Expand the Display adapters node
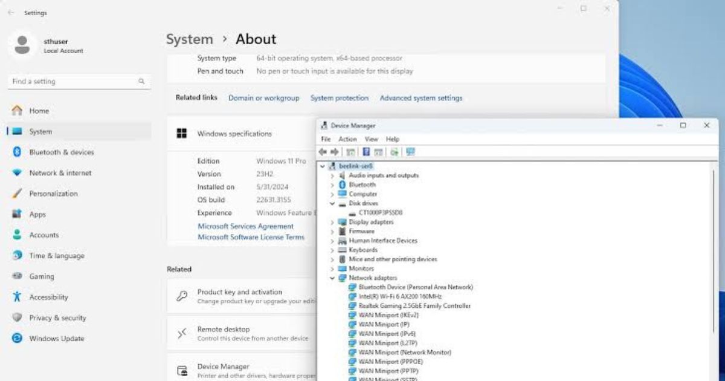Image resolution: width=725 pixels, height=381 pixels. (332, 223)
